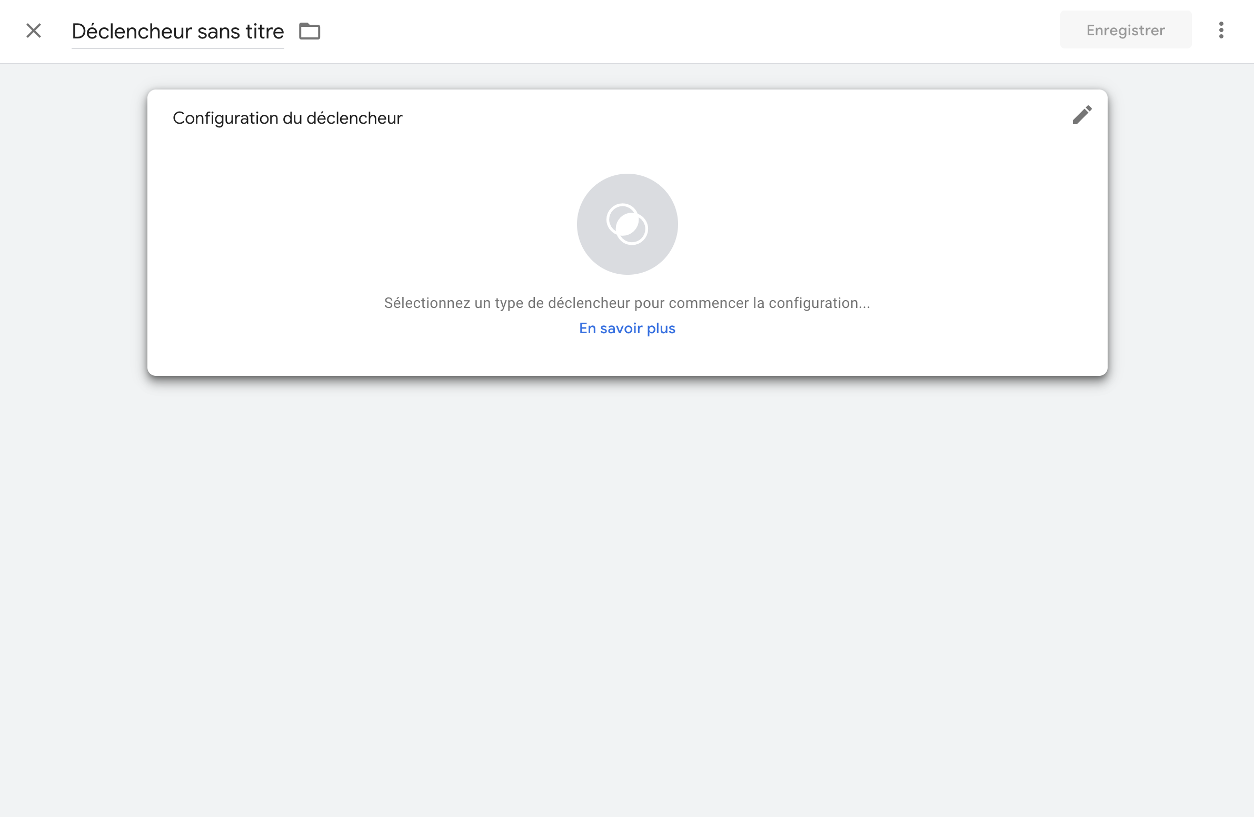Open the En savoir plus link

pos(627,328)
